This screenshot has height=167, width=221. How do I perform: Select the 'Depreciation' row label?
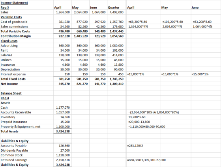(10, 69)
